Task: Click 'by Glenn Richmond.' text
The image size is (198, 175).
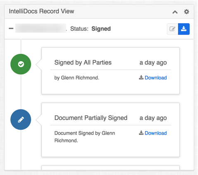Action: tap(77, 78)
